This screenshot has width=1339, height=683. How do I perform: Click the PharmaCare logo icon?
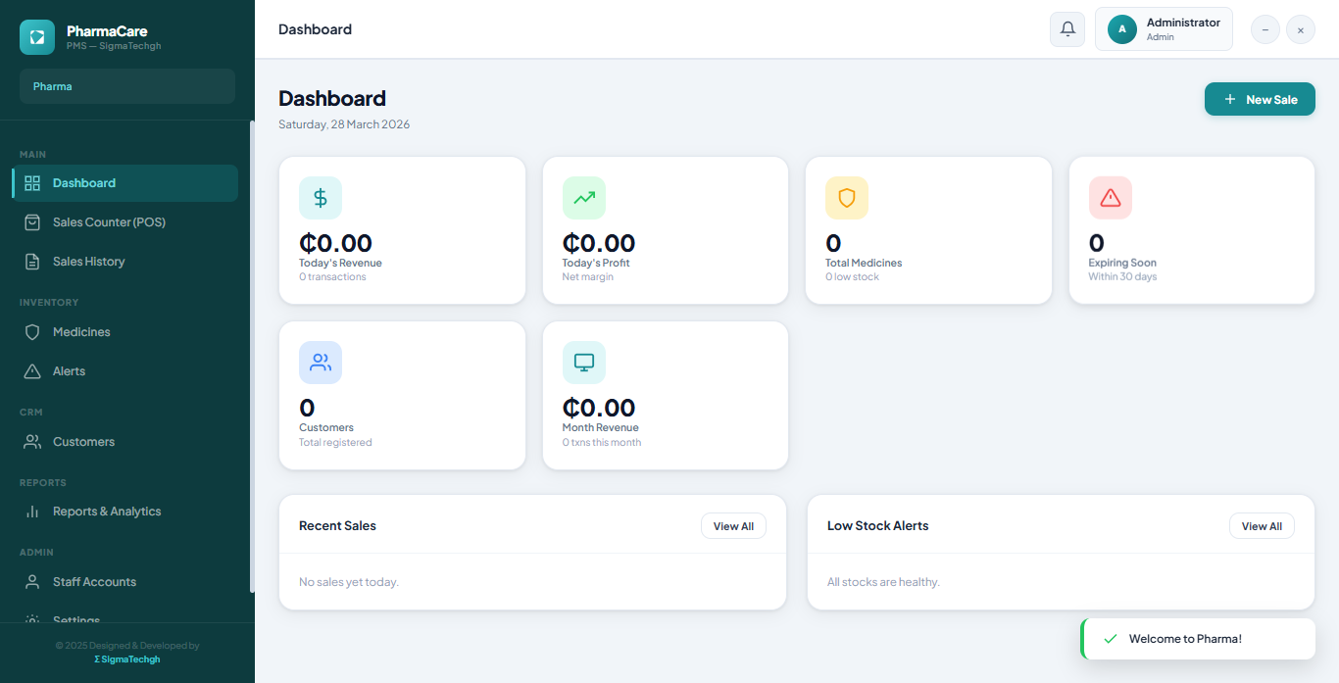pos(36,36)
